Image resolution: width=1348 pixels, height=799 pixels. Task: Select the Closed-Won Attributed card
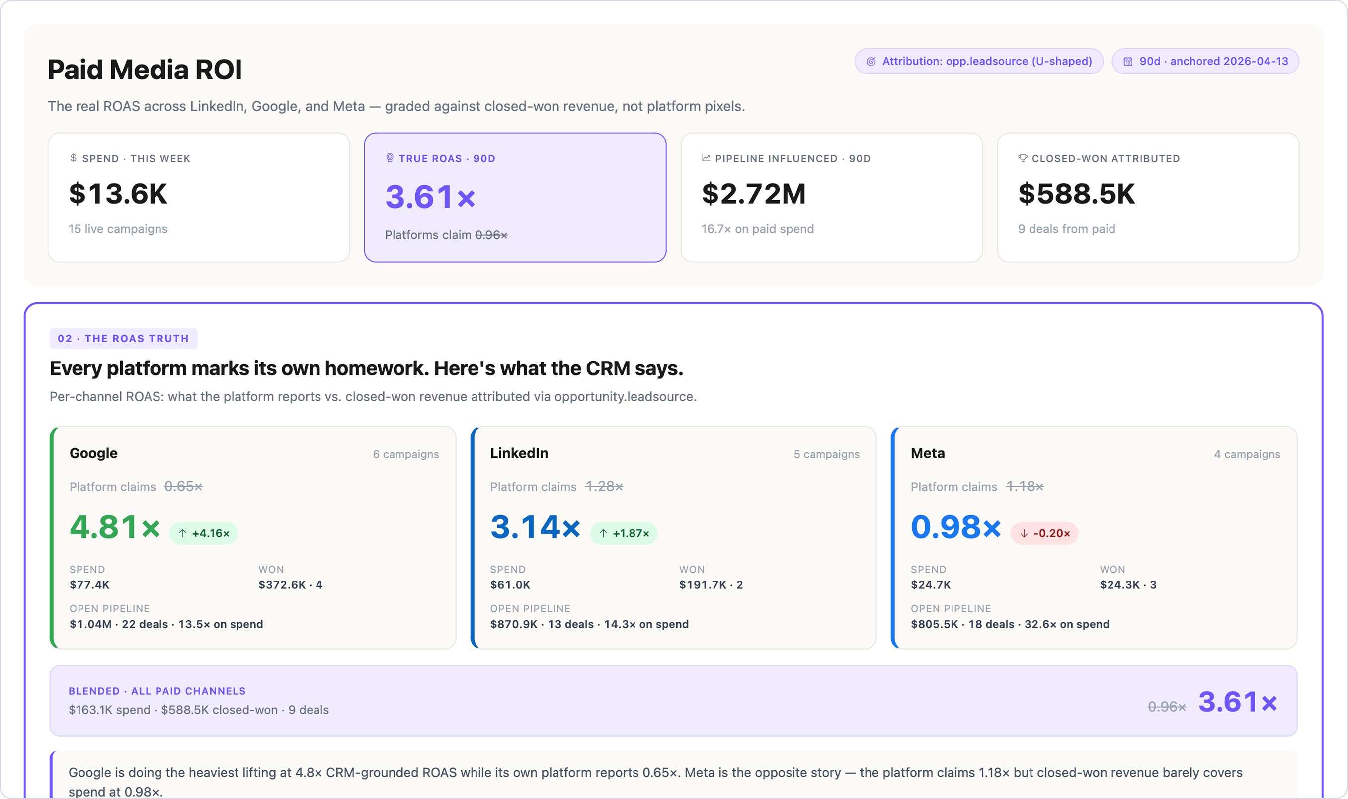1148,198
